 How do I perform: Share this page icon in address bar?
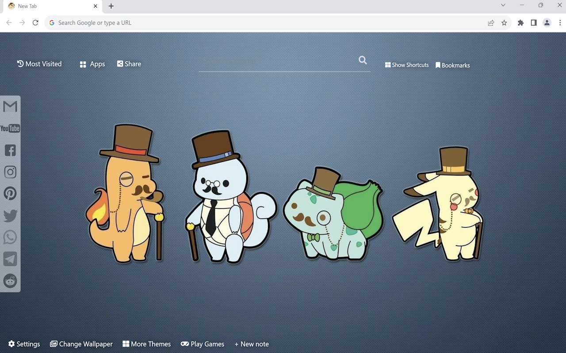coord(491,23)
